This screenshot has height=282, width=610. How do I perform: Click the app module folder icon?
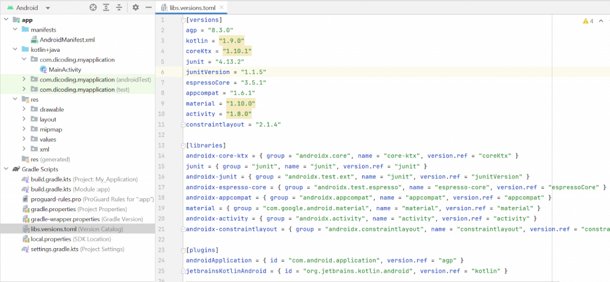[16, 20]
